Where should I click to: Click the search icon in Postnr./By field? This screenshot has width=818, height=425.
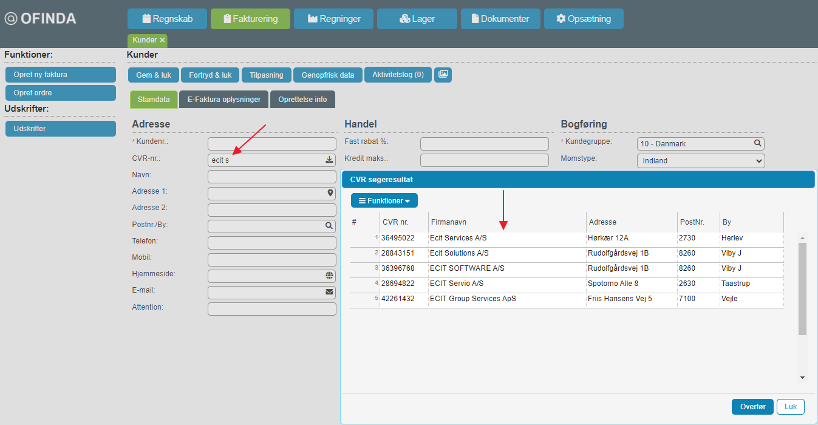coord(329,225)
